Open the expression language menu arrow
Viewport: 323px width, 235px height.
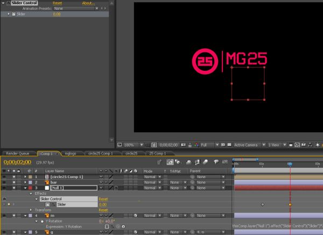(123, 226)
